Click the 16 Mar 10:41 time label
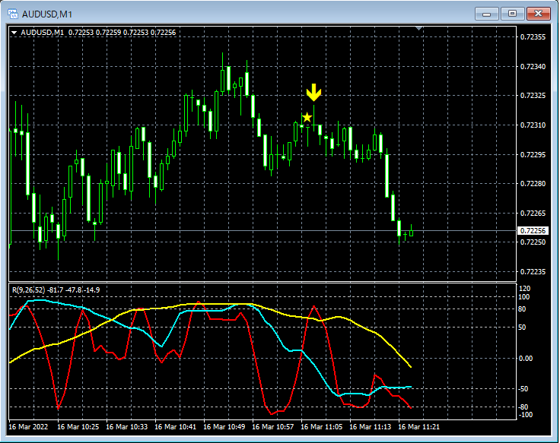The width and height of the screenshot is (560, 443). (x=175, y=427)
